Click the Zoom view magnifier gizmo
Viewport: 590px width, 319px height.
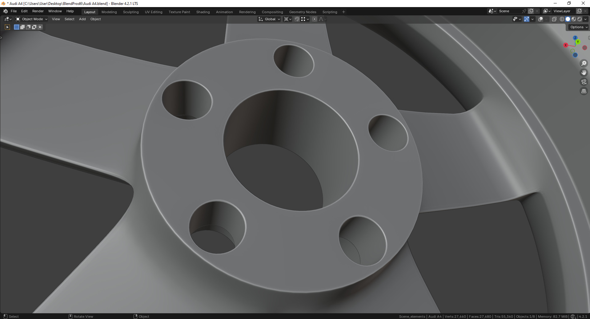pos(584,63)
